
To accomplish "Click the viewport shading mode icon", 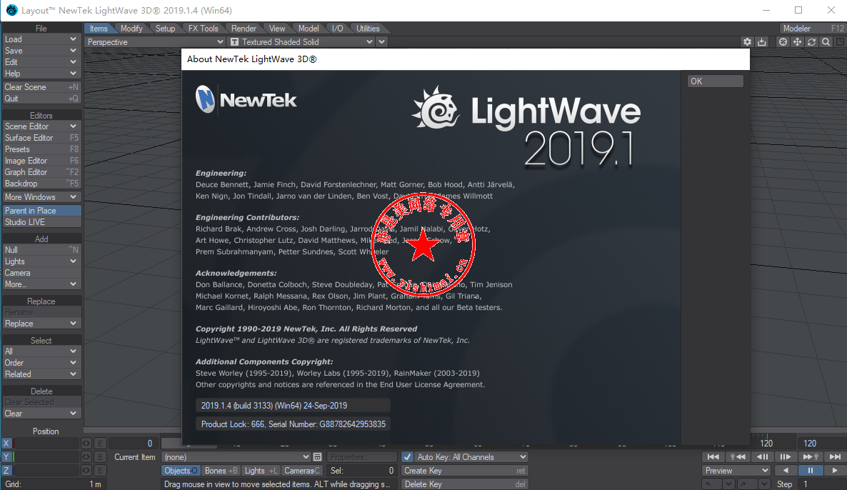I will (x=234, y=41).
